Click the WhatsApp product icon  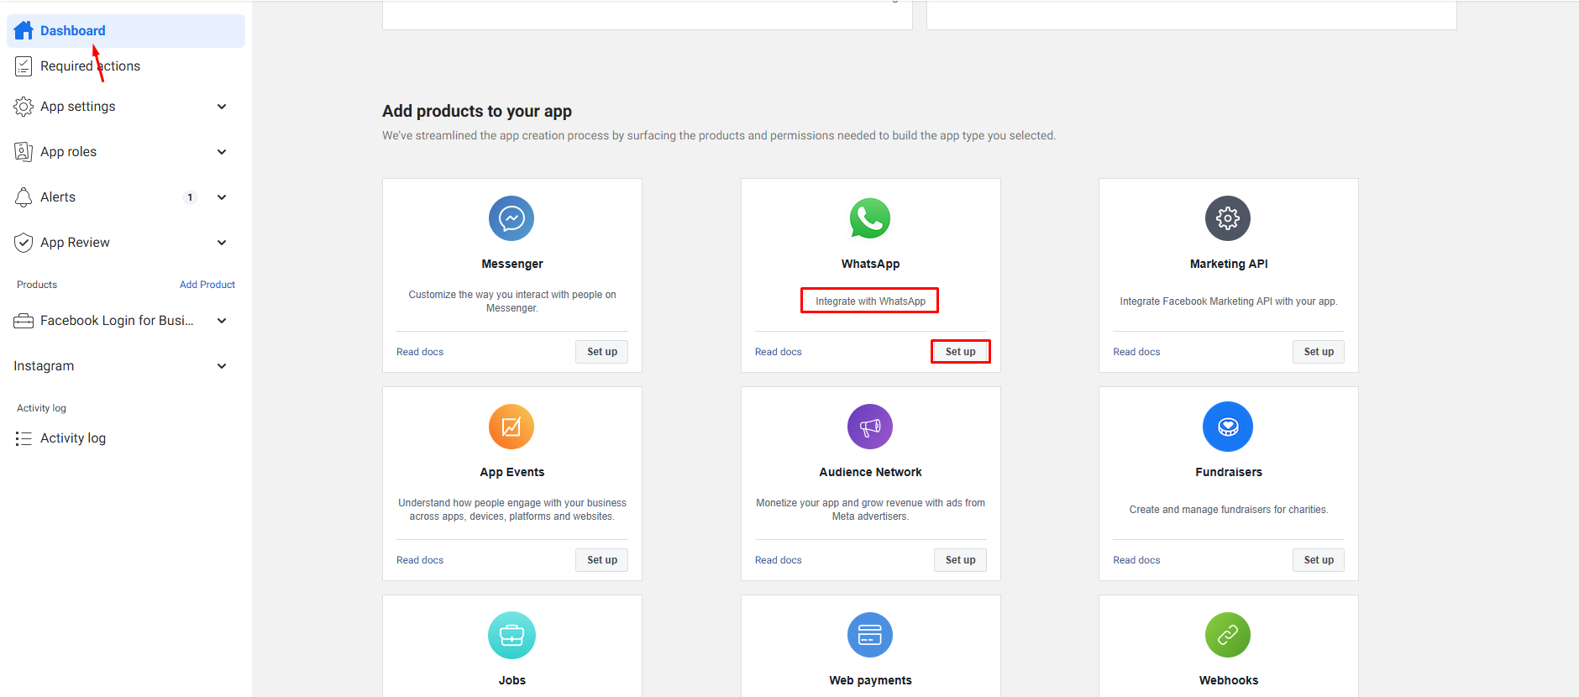[x=870, y=218]
